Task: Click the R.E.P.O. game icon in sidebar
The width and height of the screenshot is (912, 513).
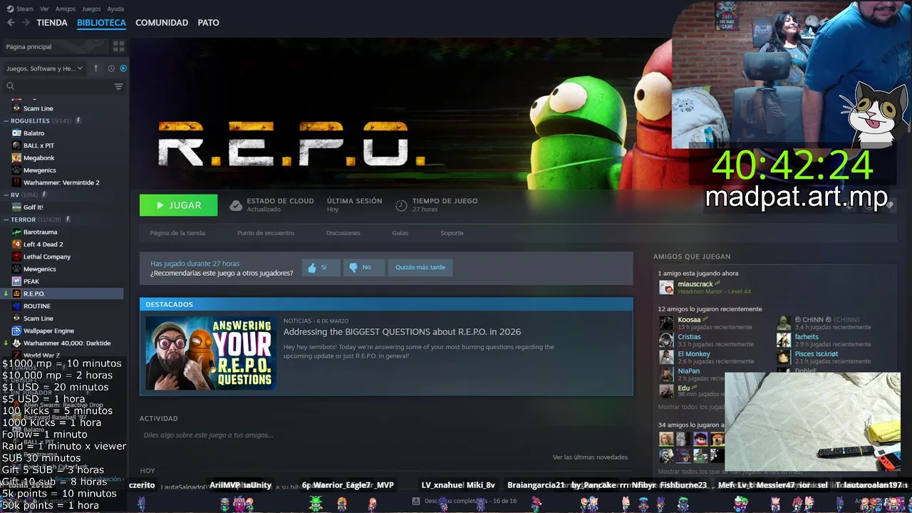Action: (x=16, y=294)
